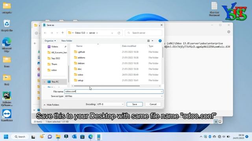
Task: Sort by the Type column header
Action: click(x=151, y=46)
